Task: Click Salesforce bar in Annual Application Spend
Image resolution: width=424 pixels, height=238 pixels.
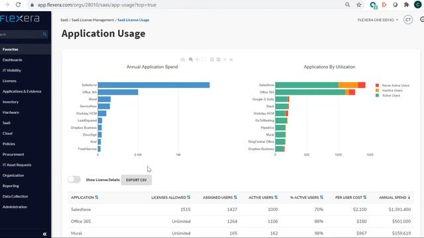Action: [x=154, y=85]
